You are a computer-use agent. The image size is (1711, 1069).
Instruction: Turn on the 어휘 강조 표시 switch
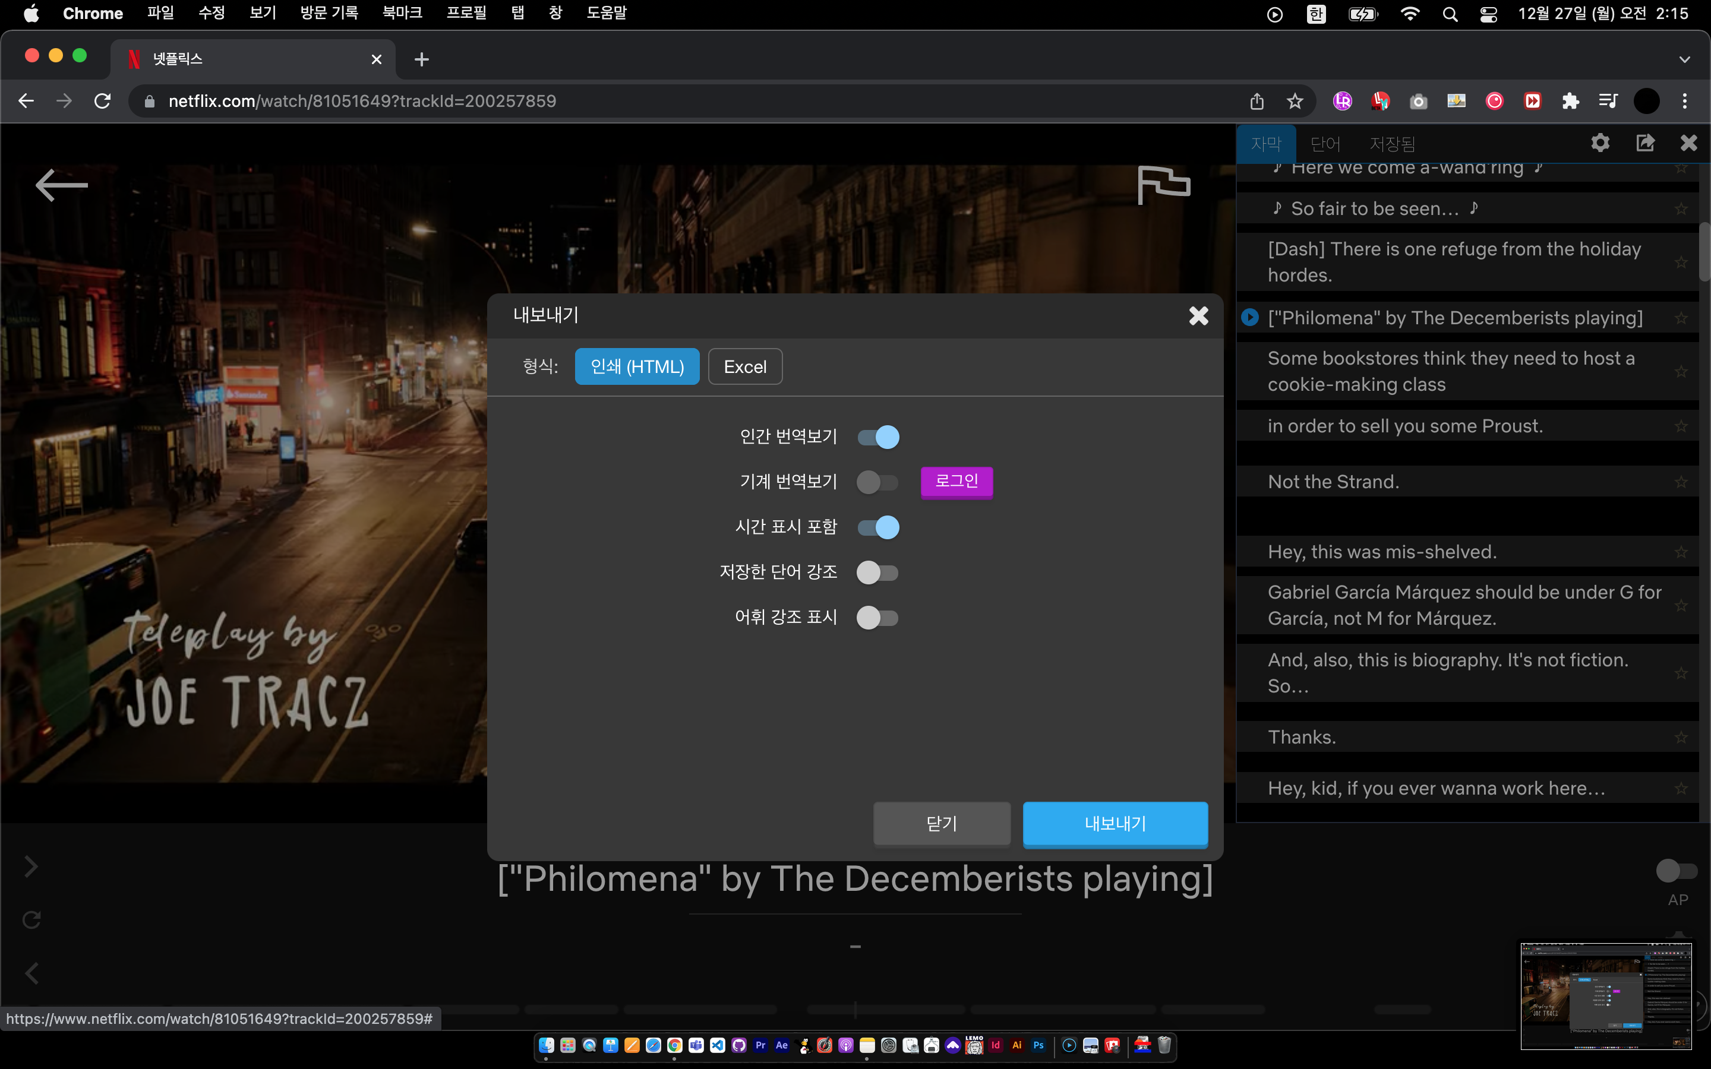877,618
